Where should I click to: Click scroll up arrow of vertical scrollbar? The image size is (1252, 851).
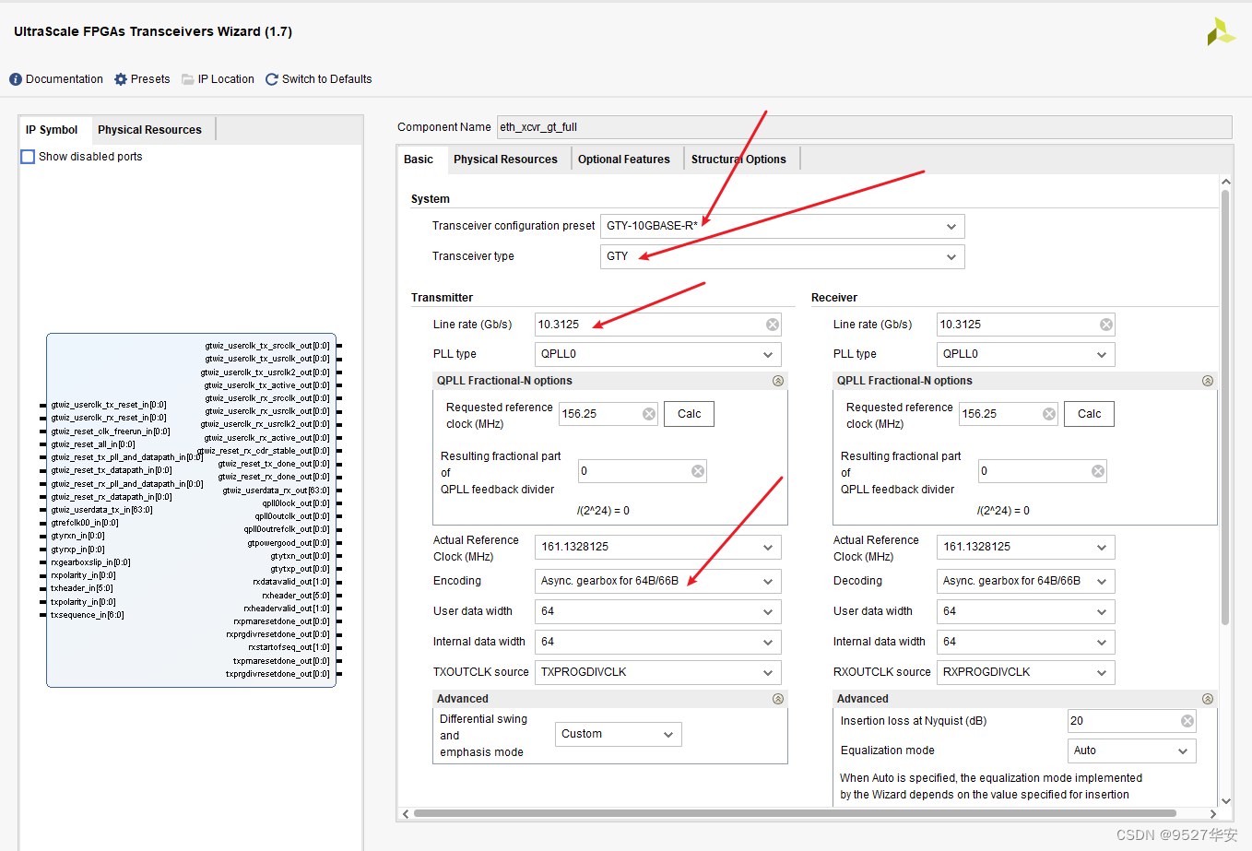click(x=1225, y=183)
